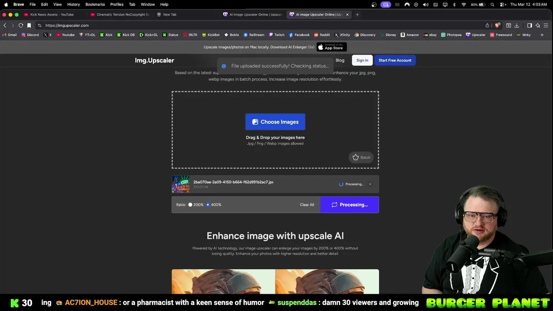
Task: Click the 'Enhance image with upscale AI' heading
Action: coord(275,236)
